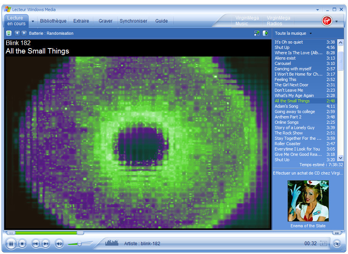Mute the sound with the speaker icon
Viewport: 348px width, 254px height.
(59, 243)
